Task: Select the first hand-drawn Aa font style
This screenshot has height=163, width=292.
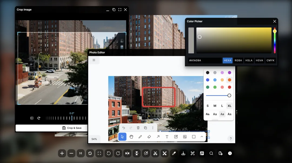Action: click(208, 114)
